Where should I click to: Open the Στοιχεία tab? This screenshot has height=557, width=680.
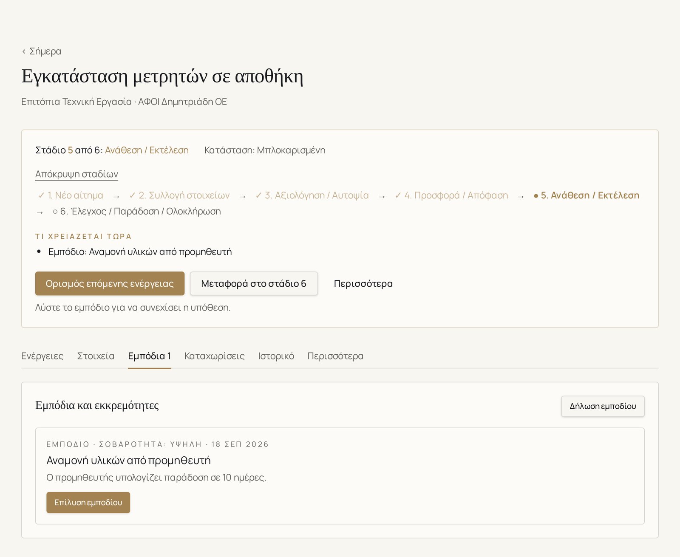click(x=96, y=356)
